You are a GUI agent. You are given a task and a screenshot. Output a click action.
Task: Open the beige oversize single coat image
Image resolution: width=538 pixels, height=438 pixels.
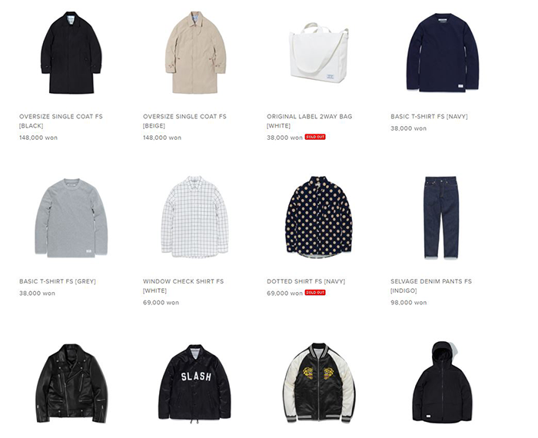click(195, 52)
